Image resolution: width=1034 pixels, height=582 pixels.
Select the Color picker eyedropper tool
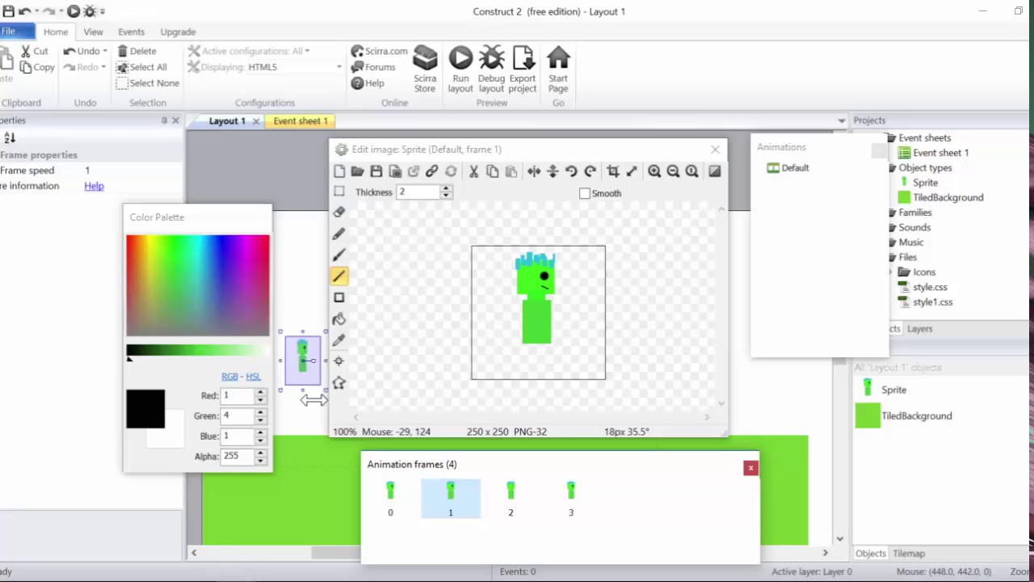pyautogui.click(x=339, y=339)
